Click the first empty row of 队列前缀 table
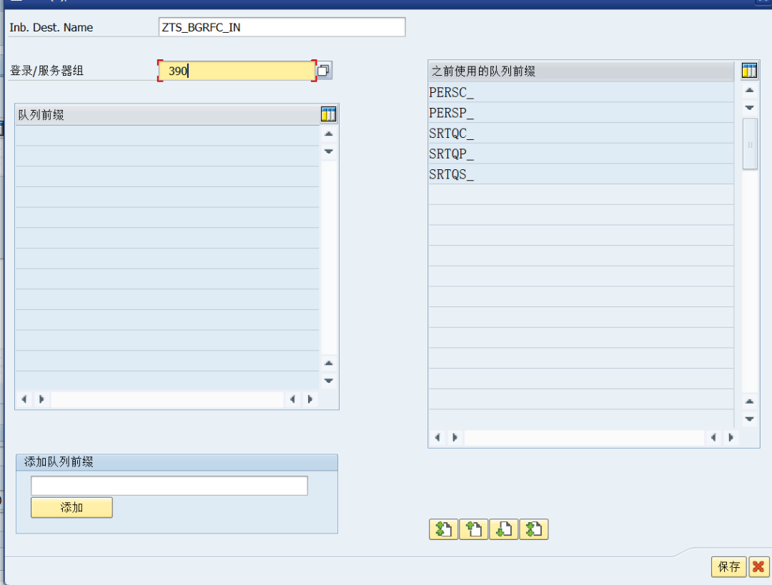Viewport: 772px width, 585px height. coord(167,135)
